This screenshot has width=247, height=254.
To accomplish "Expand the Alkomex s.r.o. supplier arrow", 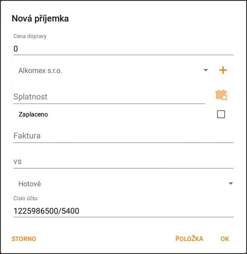I will point(205,70).
